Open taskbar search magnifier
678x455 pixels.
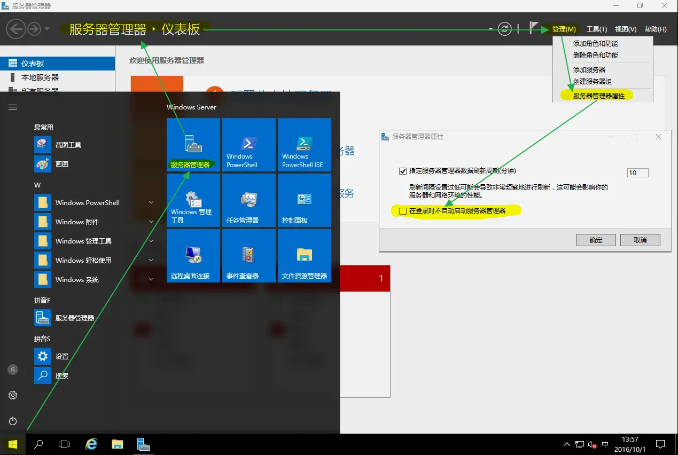coord(38,444)
